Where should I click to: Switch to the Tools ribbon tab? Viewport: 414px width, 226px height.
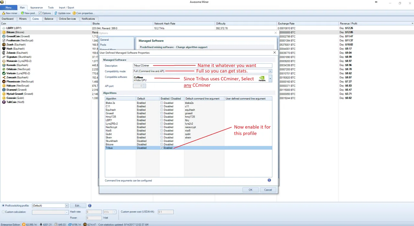click(51, 7)
